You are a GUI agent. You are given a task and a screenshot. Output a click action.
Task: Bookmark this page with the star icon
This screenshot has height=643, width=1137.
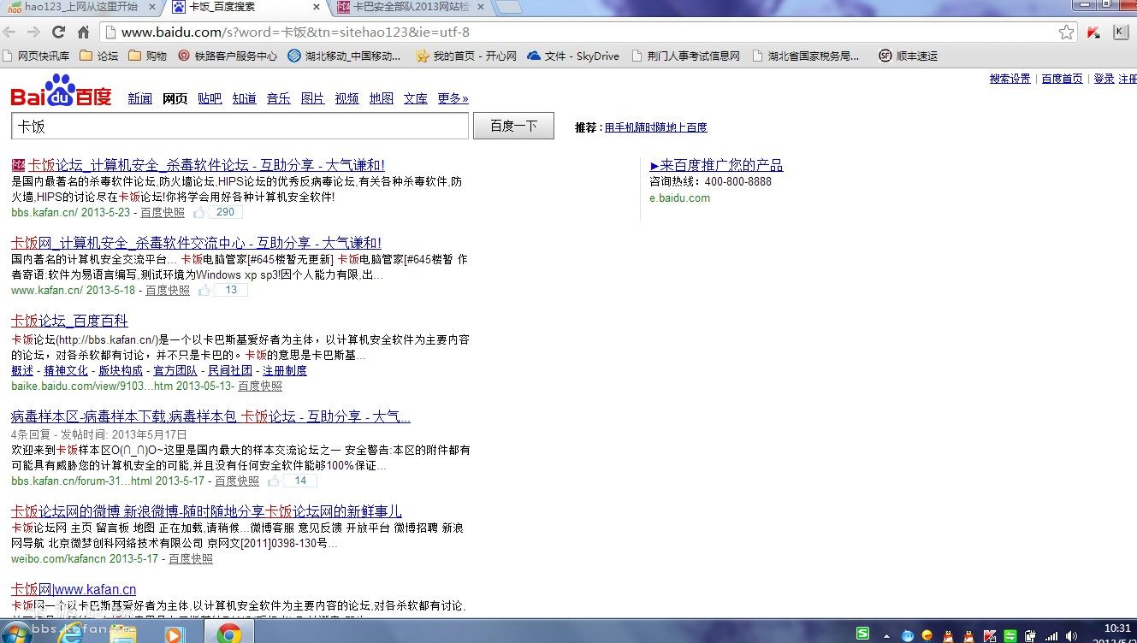tap(1066, 32)
